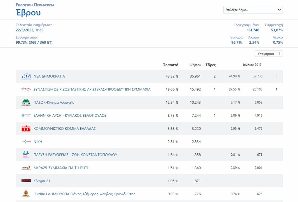Click the Ποσοστό column header
298x202 pixels.
170,65
